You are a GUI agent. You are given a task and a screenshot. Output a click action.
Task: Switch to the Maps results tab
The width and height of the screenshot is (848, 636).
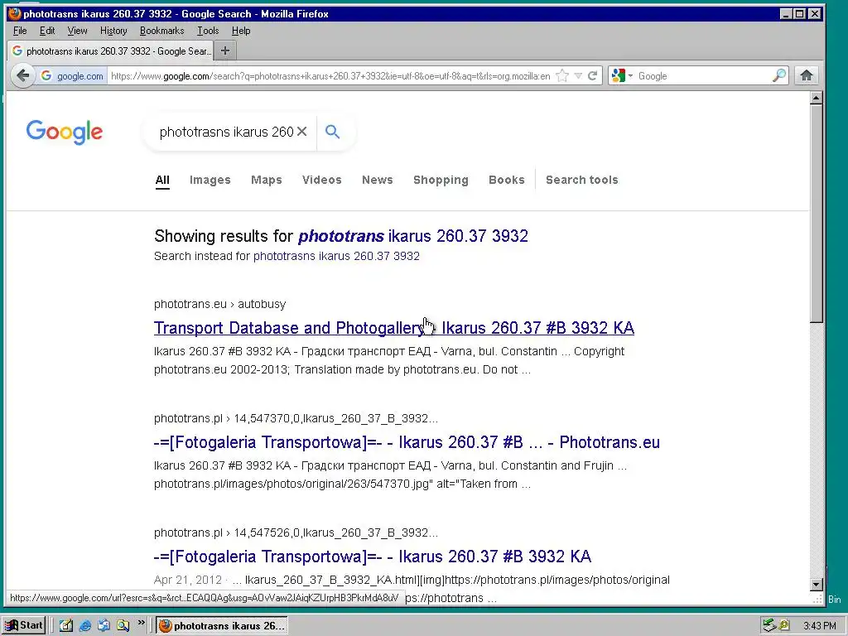pyautogui.click(x=266, y=180)
